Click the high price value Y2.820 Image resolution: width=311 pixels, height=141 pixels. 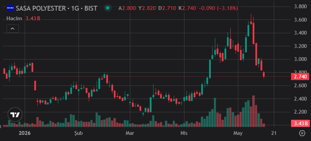147,8
